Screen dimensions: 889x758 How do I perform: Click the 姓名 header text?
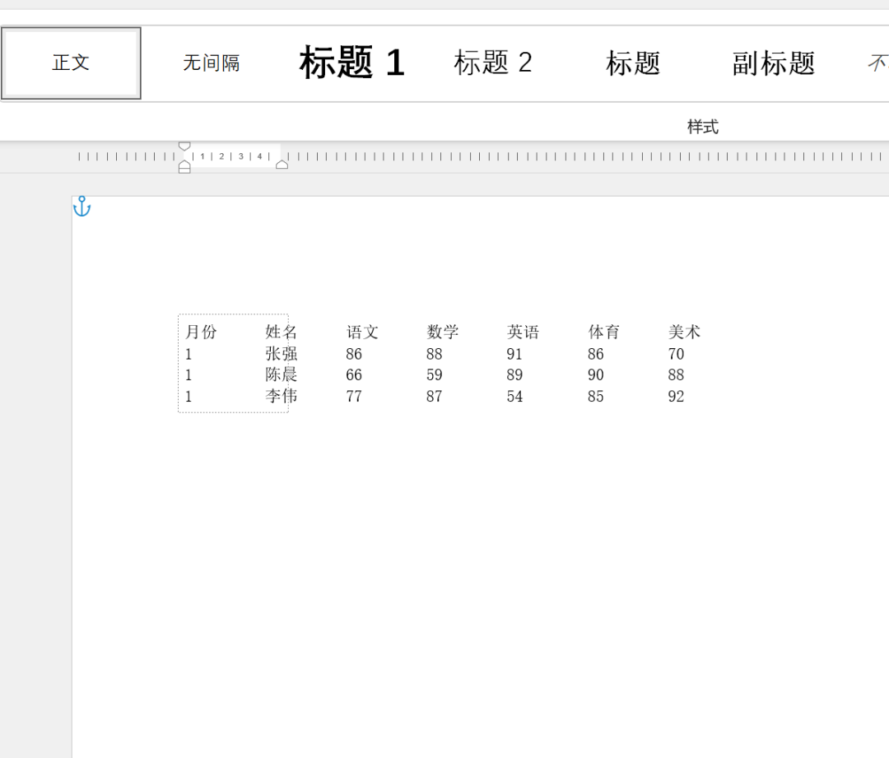(x=282, y=332)
